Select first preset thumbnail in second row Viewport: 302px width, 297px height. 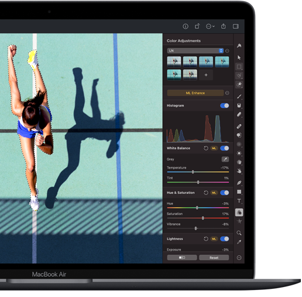174,75
